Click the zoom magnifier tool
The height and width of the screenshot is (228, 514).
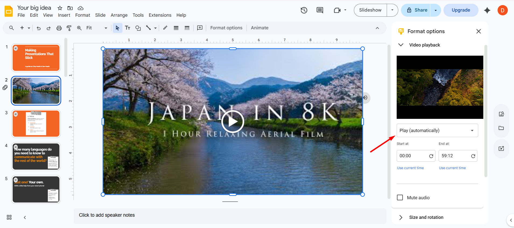79,28
